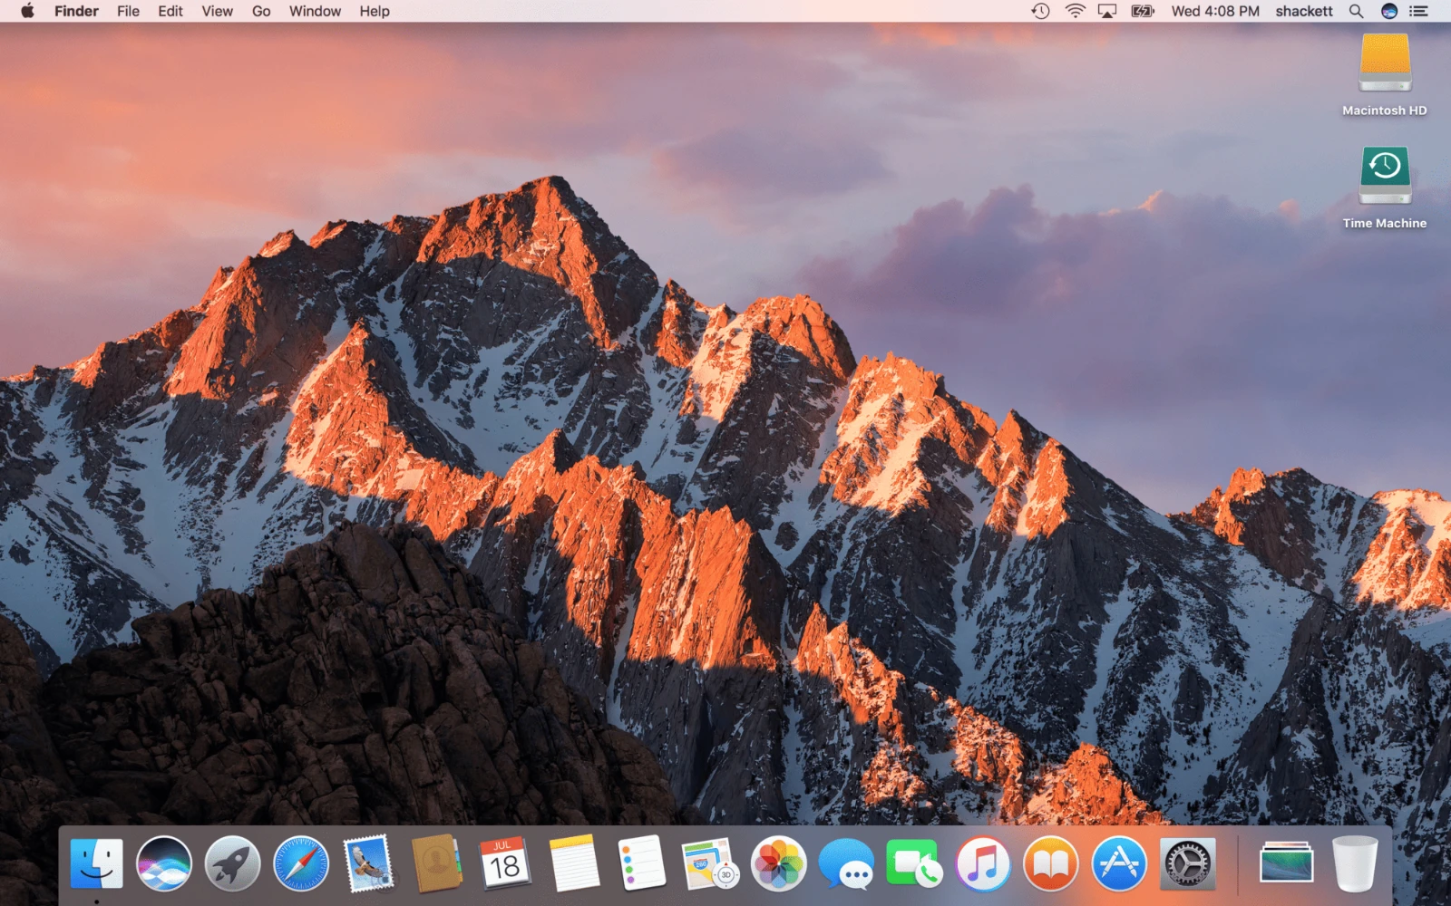Open Notification Center
The width and height of the screenshot is (1451, 906).
tap(1417, 11)
